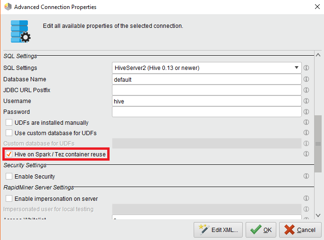This screenshot has height=240, width=324.
Task: Click info icon beside Username field
Action: pyautogui.click(x=306, y=101)
